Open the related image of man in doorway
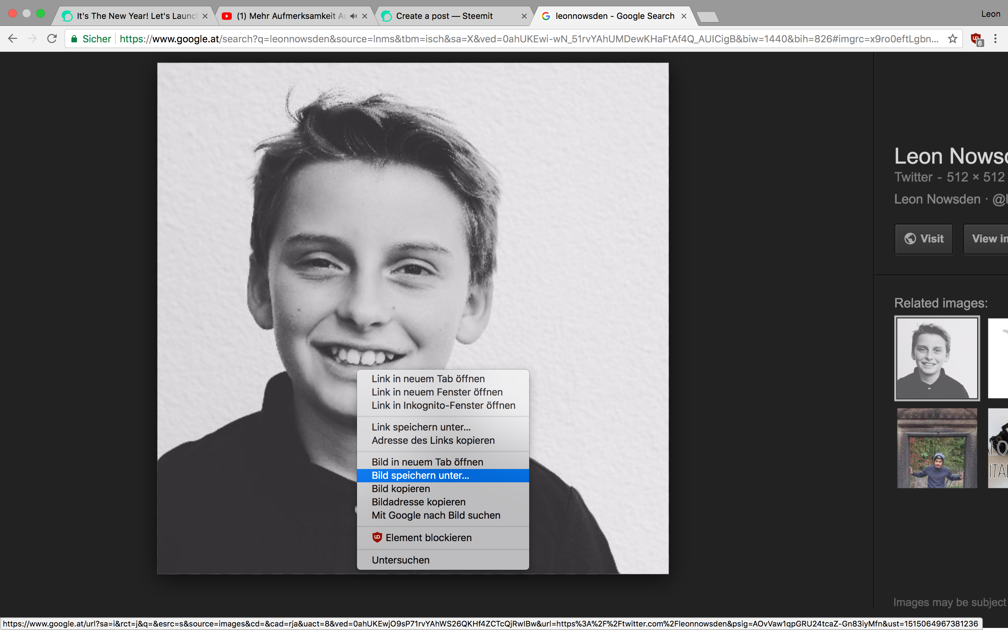This screenshot has width=1008, height=630. tap(937, 448)
